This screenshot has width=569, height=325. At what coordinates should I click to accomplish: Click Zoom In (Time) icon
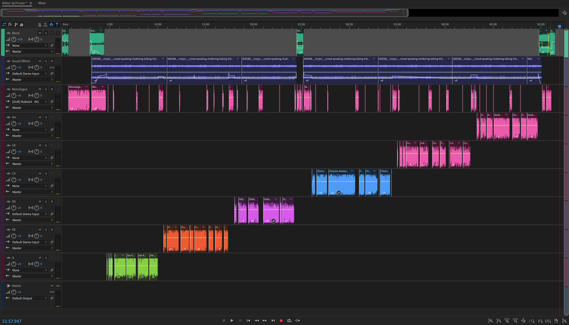507,321
